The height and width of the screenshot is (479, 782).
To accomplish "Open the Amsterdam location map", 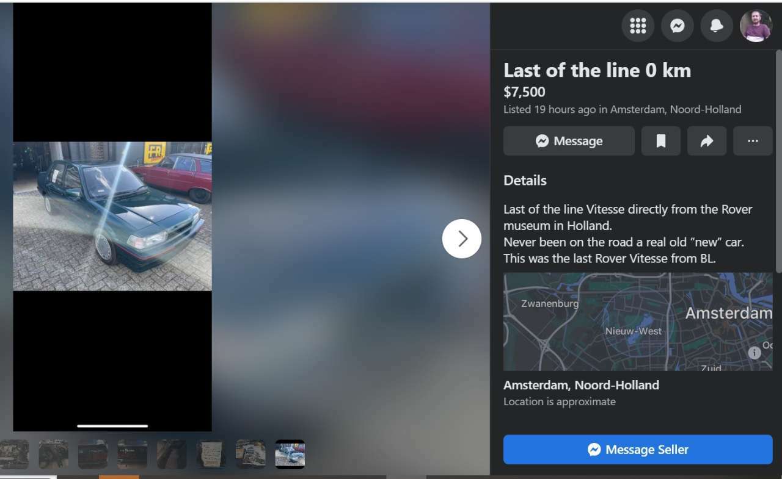I will (x=638, y=322).
